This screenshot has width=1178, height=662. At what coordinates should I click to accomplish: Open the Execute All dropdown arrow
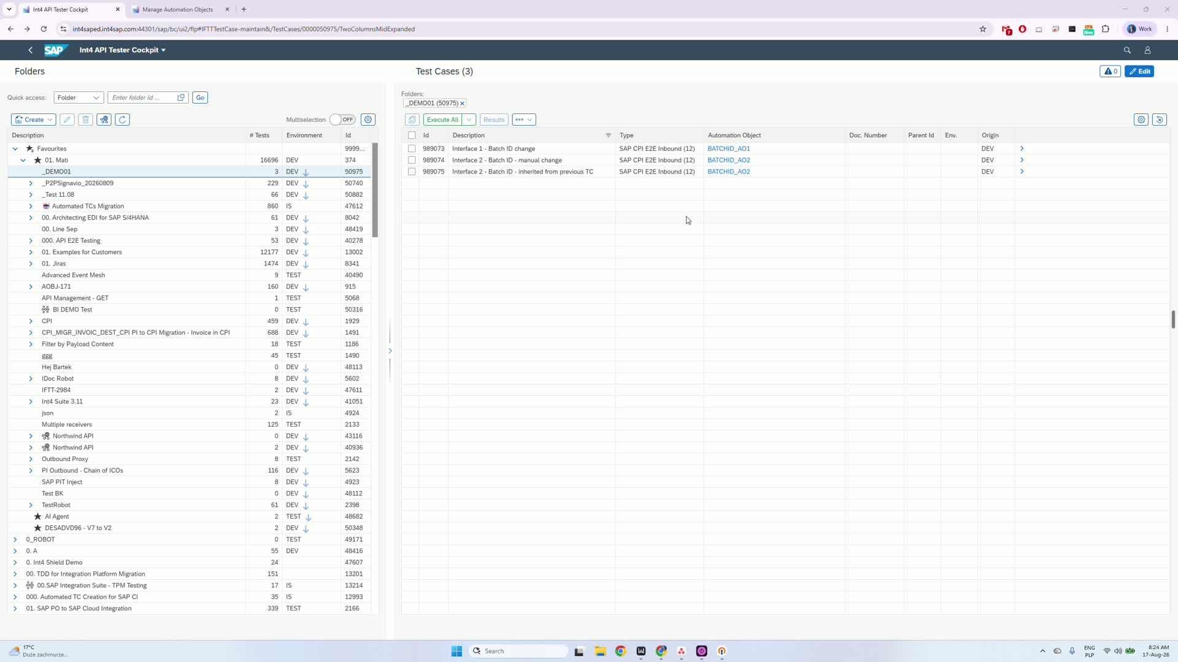pyautogui.click(x=469, y=120)
